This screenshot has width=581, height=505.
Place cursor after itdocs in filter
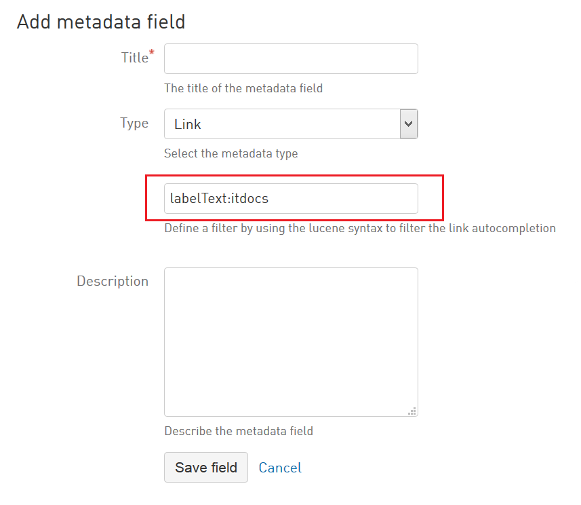[x=271, y=198]
